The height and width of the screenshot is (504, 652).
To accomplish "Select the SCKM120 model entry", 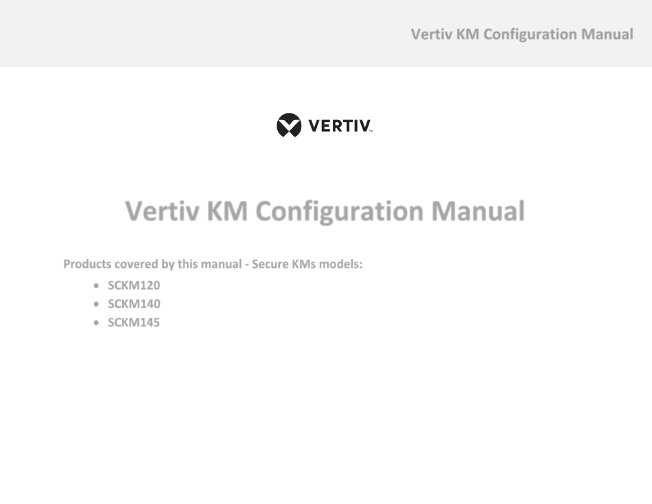I will pyautogui.click(x=134, y=286).
